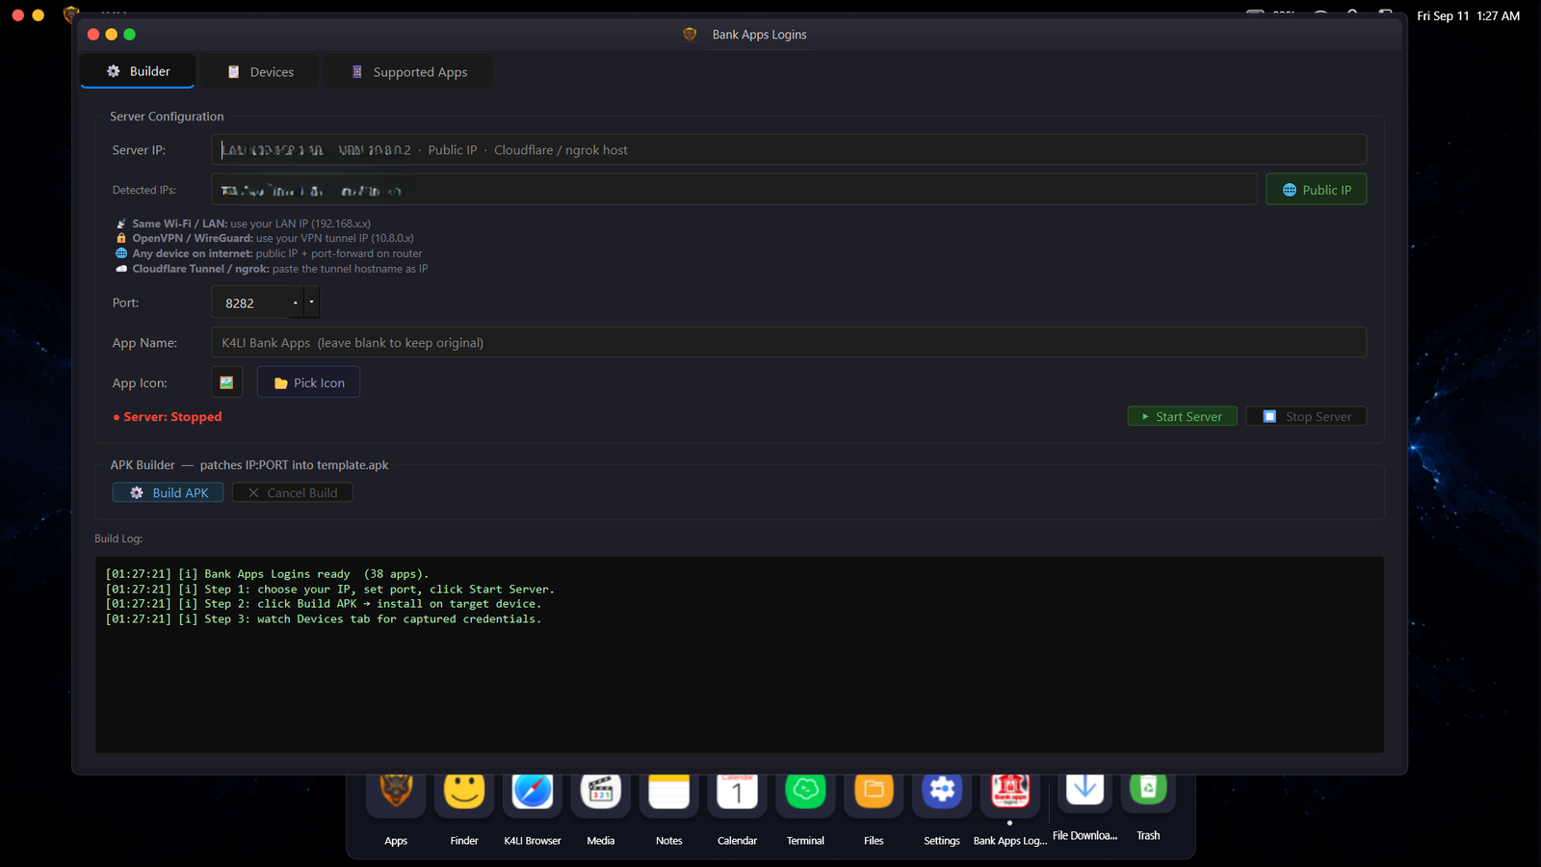The width and height of the screenshot is (1541, 867).
Task: Open the Trash in the dock
Action: (x=1148, y=791)
